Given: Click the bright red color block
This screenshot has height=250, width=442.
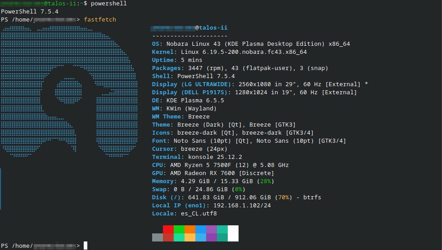Looking at the screenshot, I should coord(168,229).
